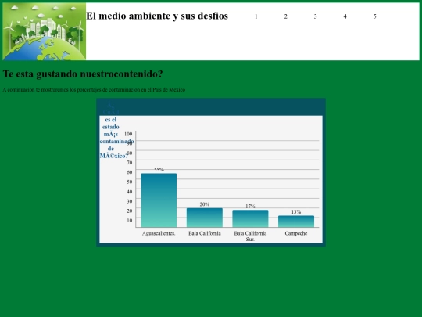Click the 'El medio ambiente y sus desfios' title
This screenshot has height=317, width=422.
[157, 16]
